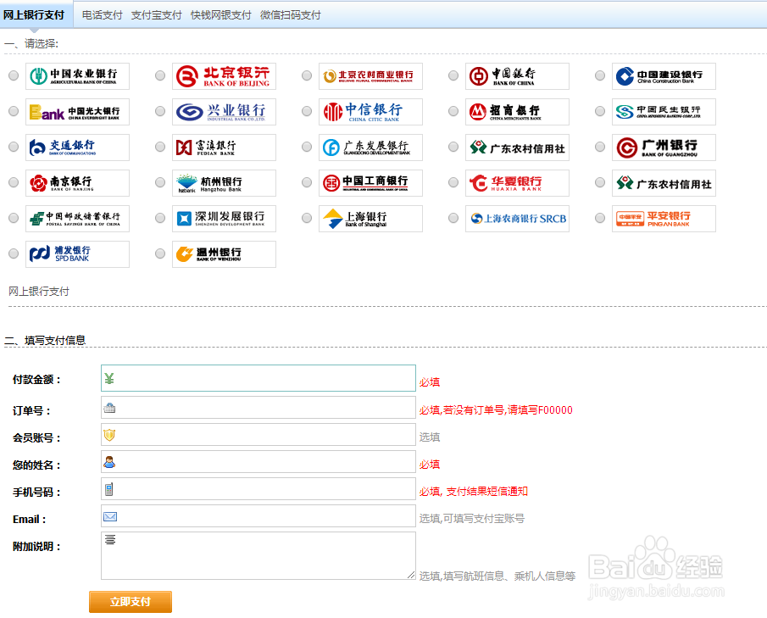Click the Agricultural Bank of China logo

pyautogui.click(x=77, y=75)
